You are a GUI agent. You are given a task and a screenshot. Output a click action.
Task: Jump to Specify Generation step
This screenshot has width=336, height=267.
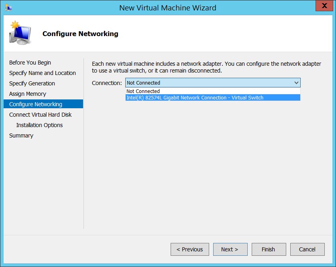32,83
